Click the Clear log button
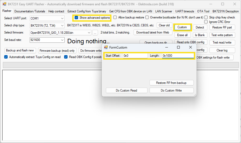 coord(222,50)
